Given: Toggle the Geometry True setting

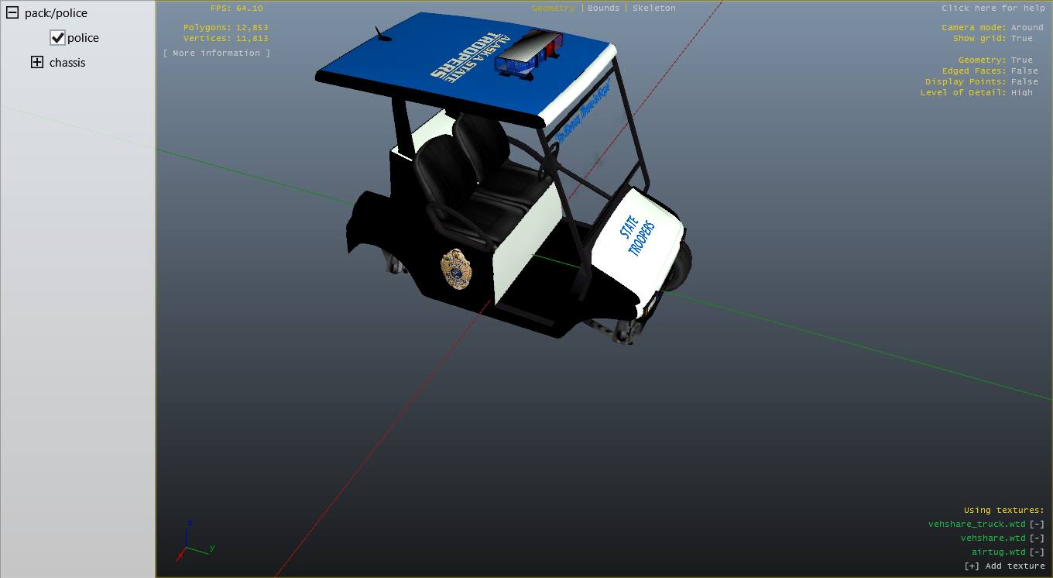Looking at the screenshot, I should pos(1021,60).
